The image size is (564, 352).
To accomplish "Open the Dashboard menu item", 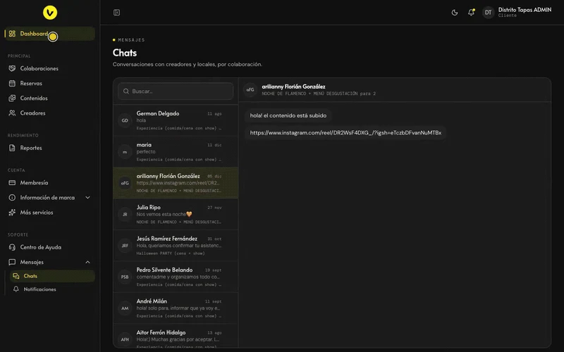I will [x=50, y=34].
